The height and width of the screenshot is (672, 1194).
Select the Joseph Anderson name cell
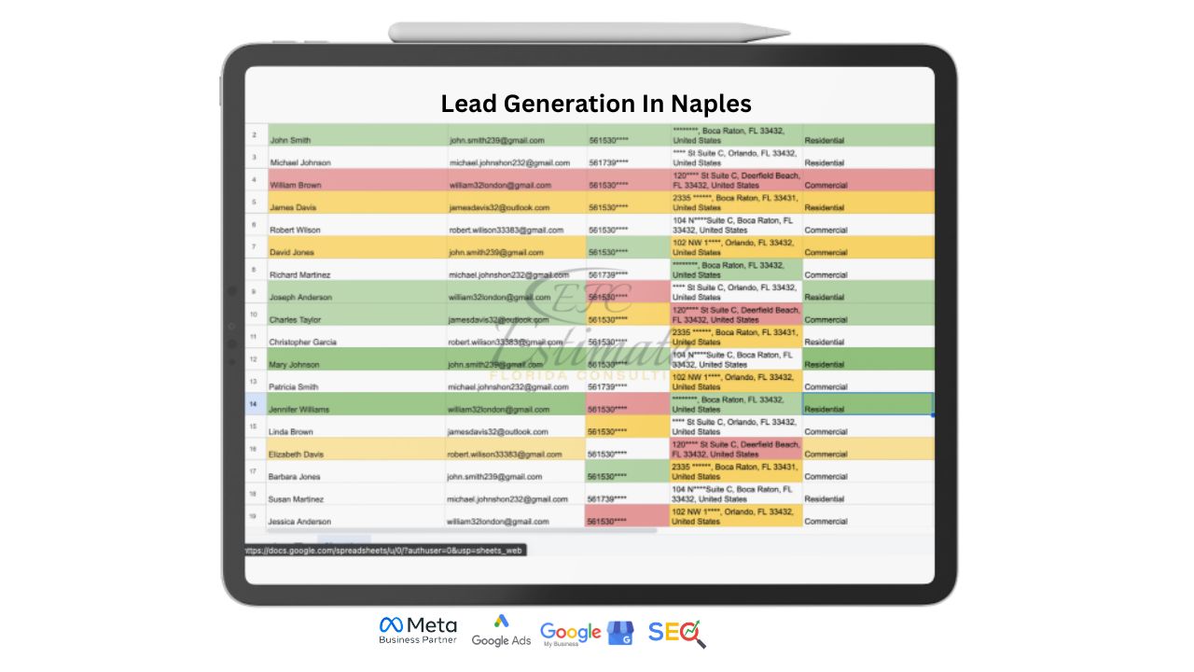tap(356, 292)
